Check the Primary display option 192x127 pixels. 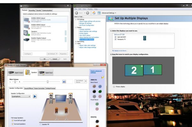tap(114, 87)
